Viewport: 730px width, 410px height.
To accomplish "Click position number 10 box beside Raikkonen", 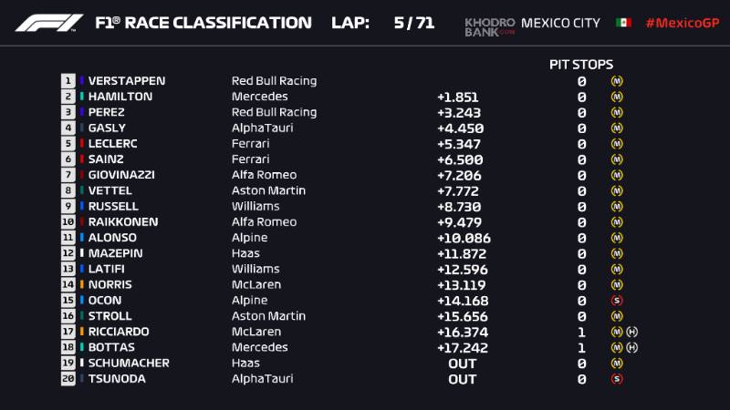I will (68, 221).
